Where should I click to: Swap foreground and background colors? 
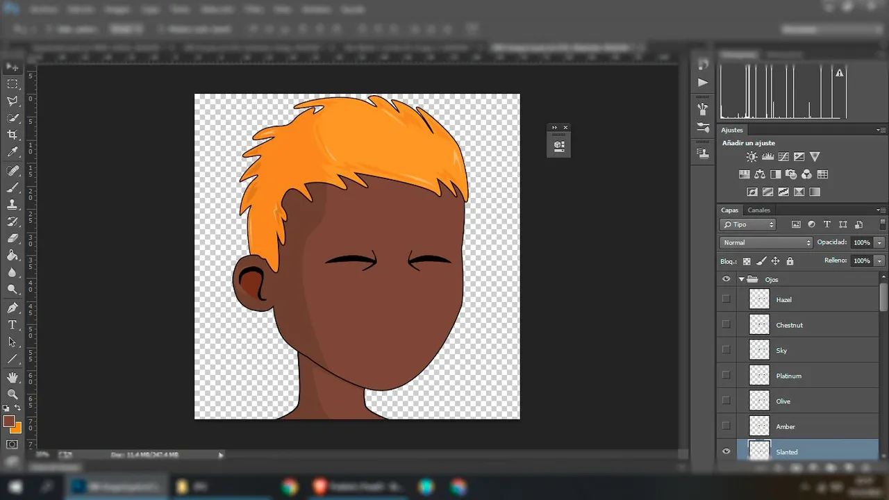(x=18, y=408)
